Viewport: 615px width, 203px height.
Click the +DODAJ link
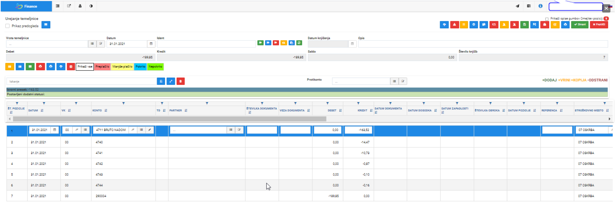[x=549, y=80]
